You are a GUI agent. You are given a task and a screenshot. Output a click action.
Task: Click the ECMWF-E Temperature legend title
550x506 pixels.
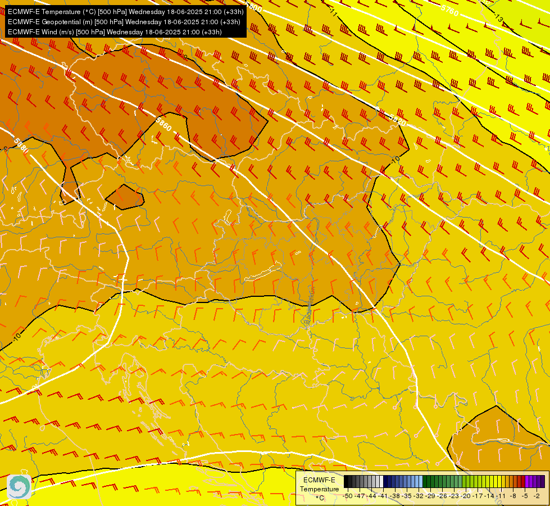pyautogui.click(x=319, y=485)
